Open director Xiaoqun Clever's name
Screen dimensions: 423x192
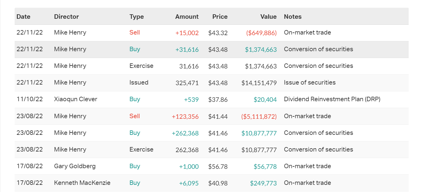(76, 99)
